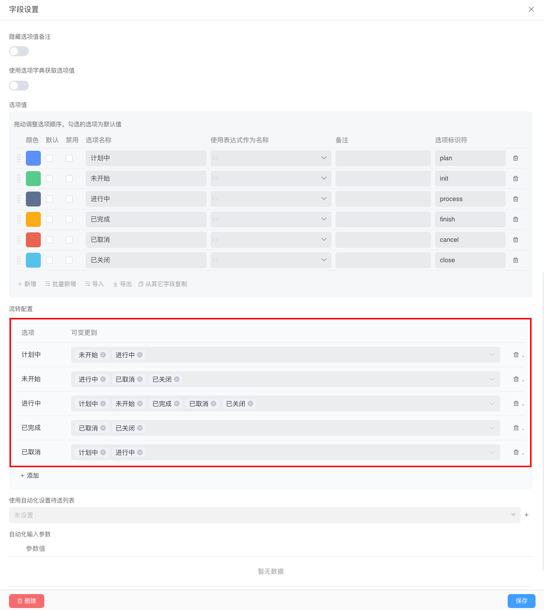This screenshot has height=610, width=544.
Task: Select the 导入 import icon
Action: (x=94, y=284)
